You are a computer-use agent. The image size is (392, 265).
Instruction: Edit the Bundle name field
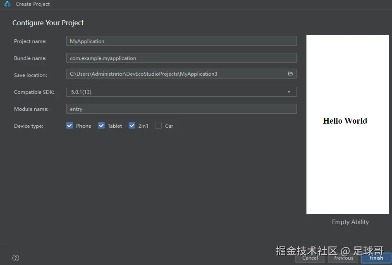click(181, 58)
